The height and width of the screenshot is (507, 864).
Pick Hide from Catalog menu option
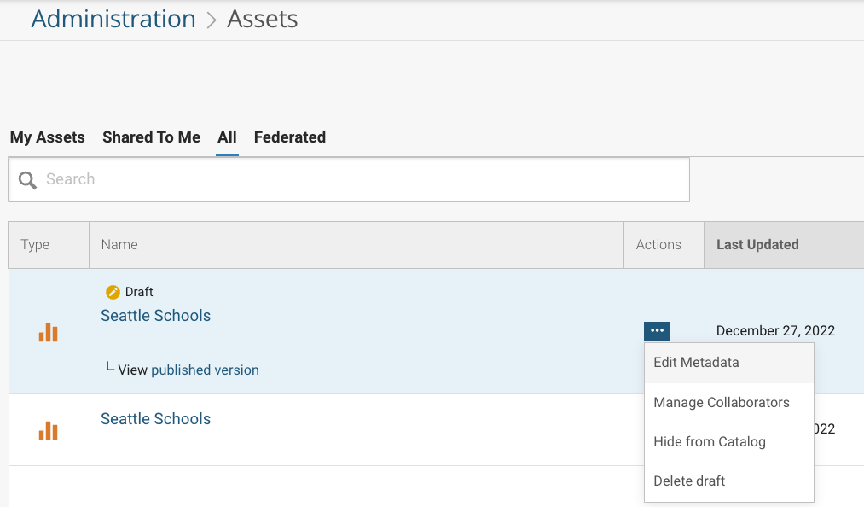(729, 442)
